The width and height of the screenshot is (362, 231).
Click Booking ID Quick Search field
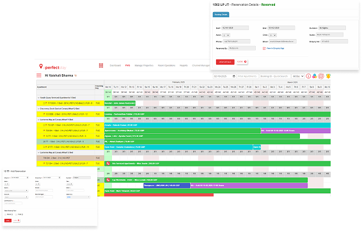coord(275,76)
